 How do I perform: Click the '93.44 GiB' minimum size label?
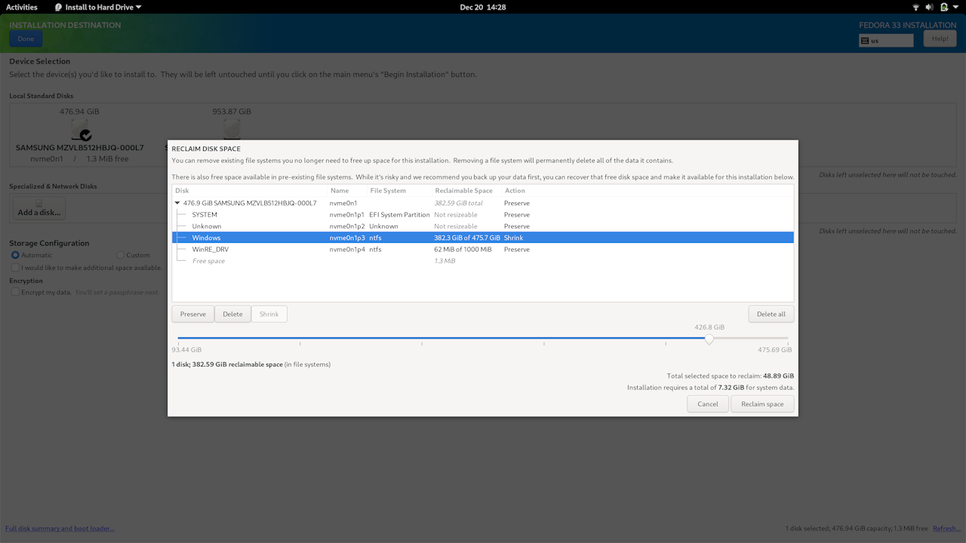click(x=186, y=350)
